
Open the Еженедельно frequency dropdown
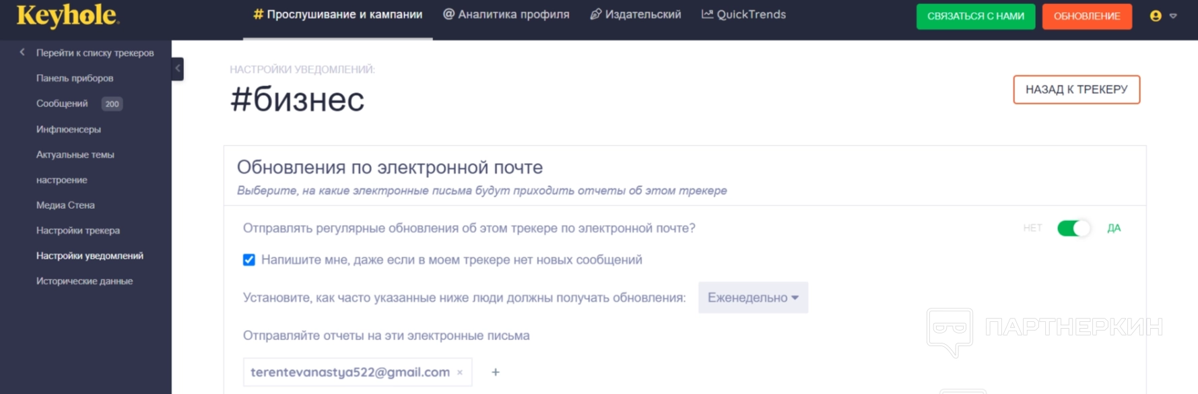753,298
